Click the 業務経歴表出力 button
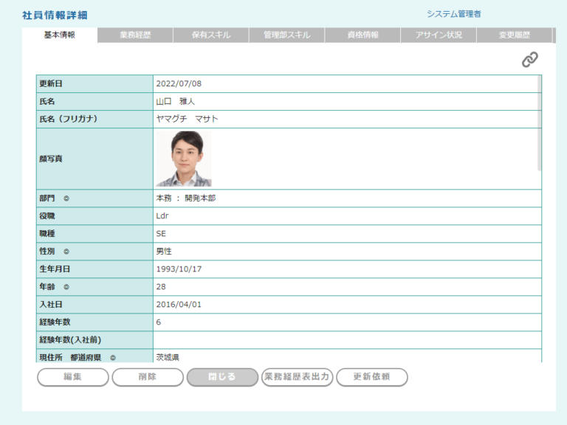The image size is (567, 425). [296, 377]
